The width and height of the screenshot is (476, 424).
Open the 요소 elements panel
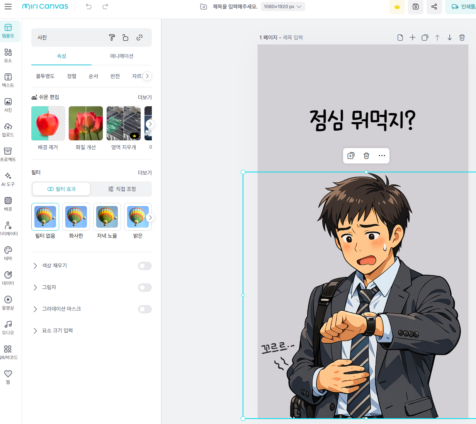tap(8, 56)
